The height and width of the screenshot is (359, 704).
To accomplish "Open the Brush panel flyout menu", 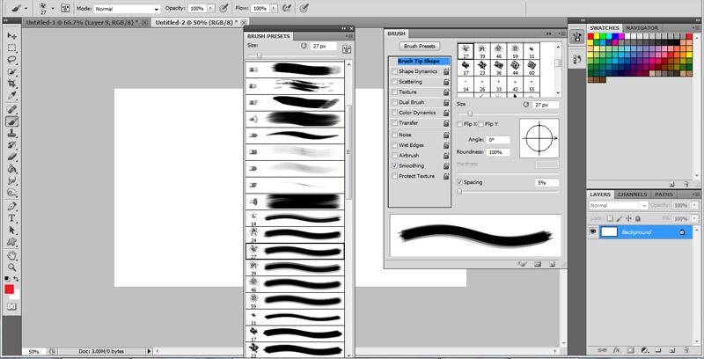I will pos(561,33).
